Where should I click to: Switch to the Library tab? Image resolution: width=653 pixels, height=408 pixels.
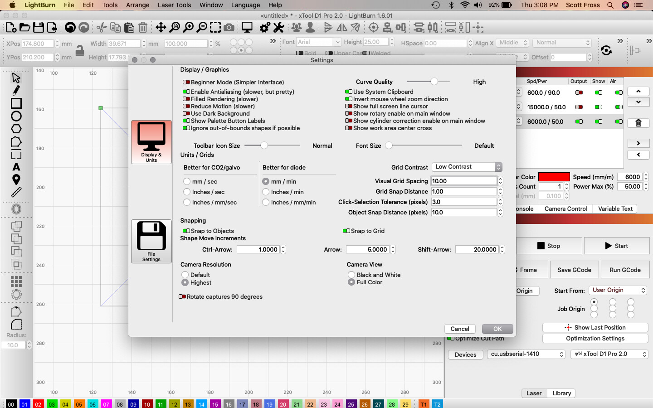coord(561,393)
